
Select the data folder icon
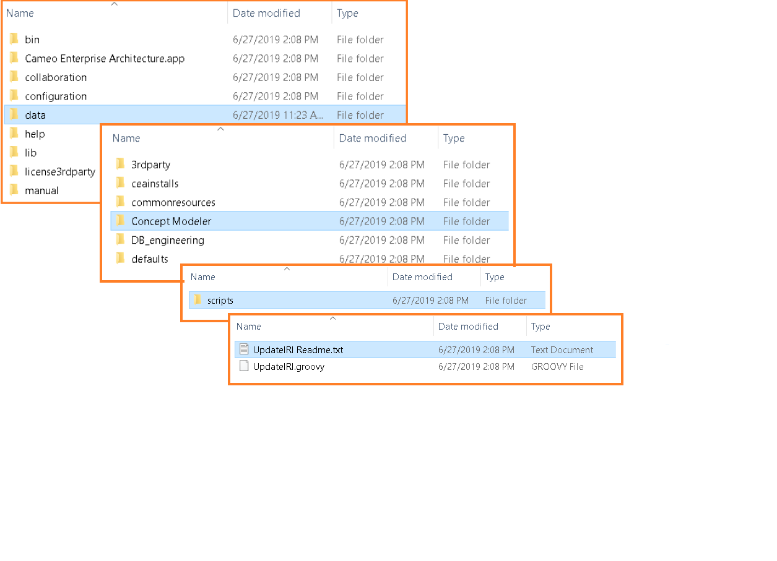click(x=14, y=114)
